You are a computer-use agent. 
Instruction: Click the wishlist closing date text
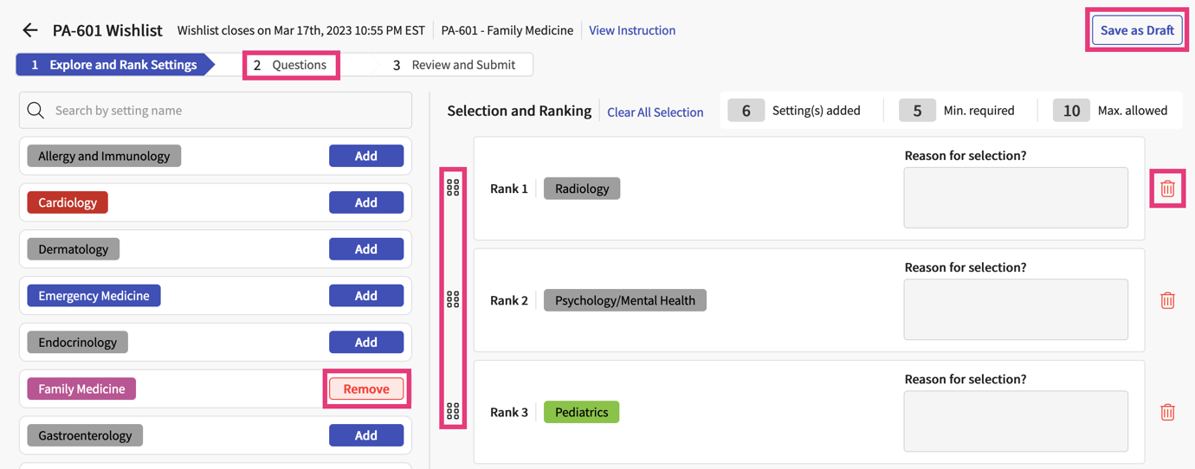[x=301, y=30]
